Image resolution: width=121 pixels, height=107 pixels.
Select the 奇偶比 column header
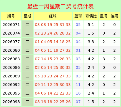pyautogui.click(x=91, y=16)
